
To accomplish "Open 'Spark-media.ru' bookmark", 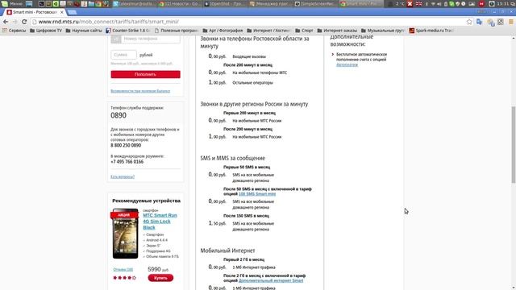I will [431, 31].
